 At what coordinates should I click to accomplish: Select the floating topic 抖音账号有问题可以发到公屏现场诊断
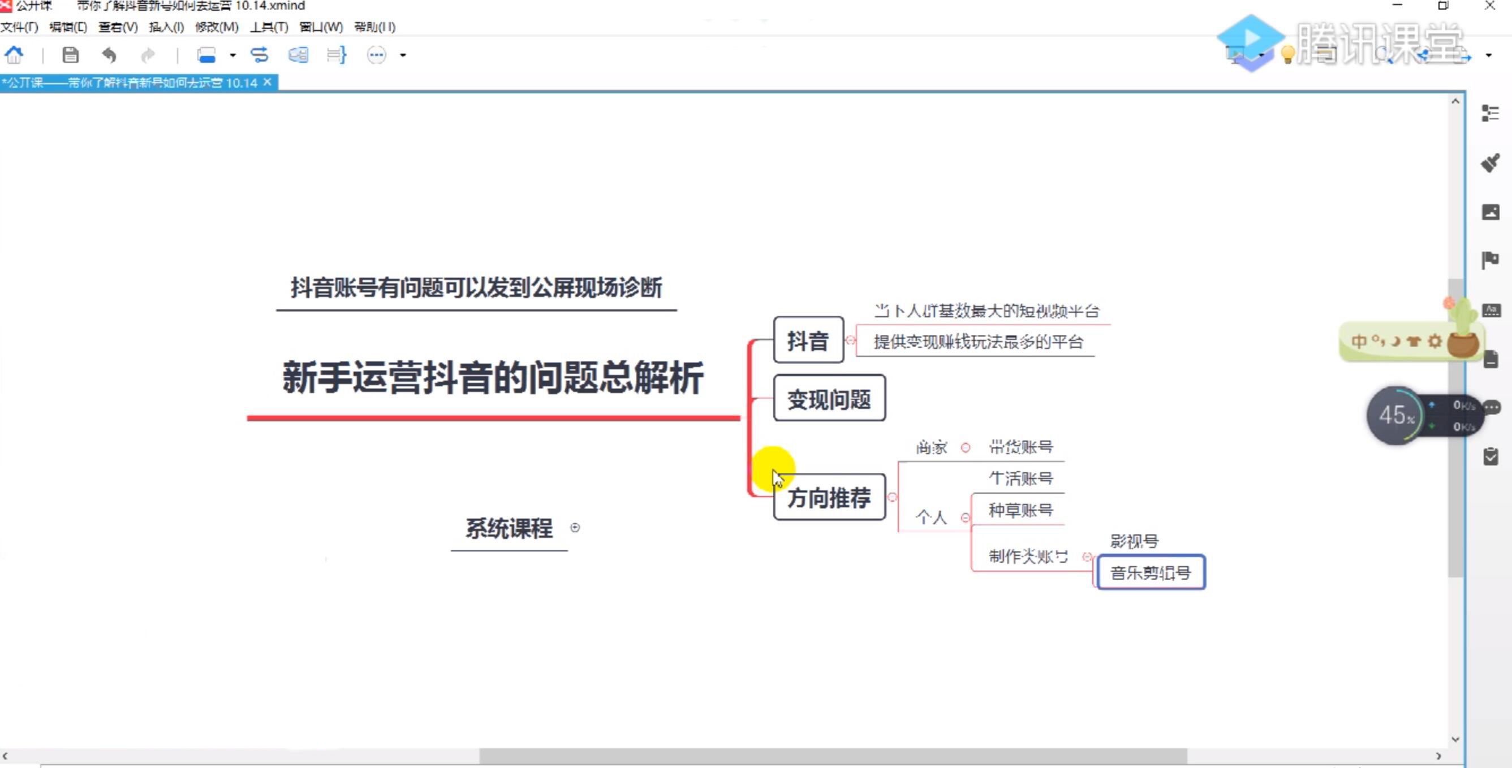(476, 287)
